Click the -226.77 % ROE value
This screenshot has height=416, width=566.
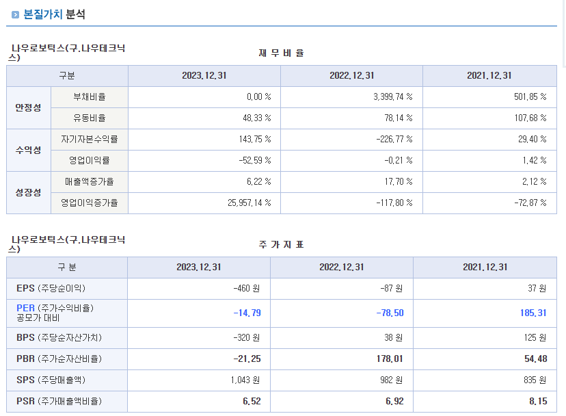tap(394, 139)
